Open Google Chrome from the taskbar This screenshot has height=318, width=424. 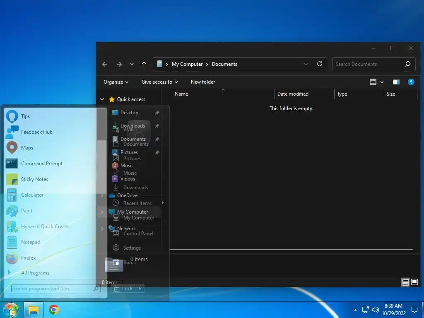point(54,310)
